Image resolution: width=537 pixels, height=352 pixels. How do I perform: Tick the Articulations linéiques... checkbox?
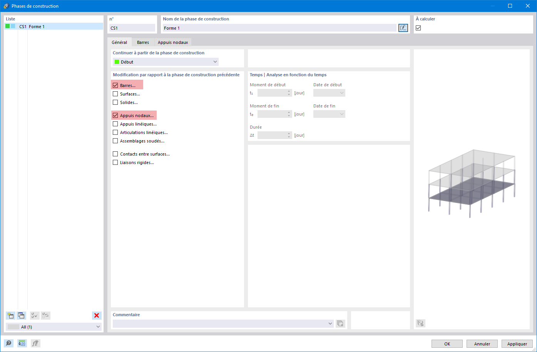point(115,132)
